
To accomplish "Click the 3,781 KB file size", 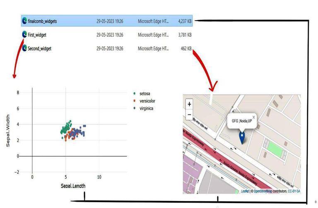I will tap(185, 35).
